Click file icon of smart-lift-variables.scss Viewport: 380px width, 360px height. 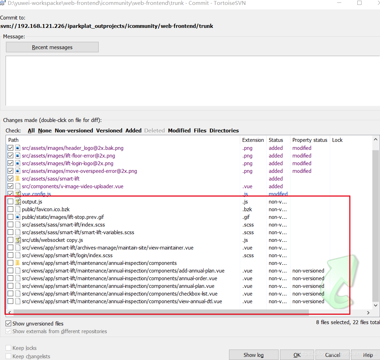[18, 232]
